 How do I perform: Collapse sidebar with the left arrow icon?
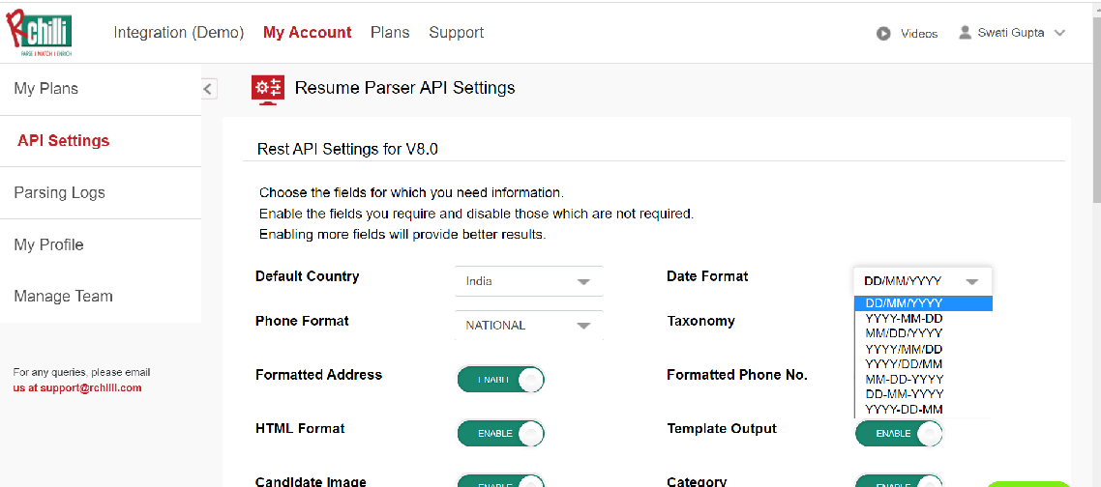point(208,89)
